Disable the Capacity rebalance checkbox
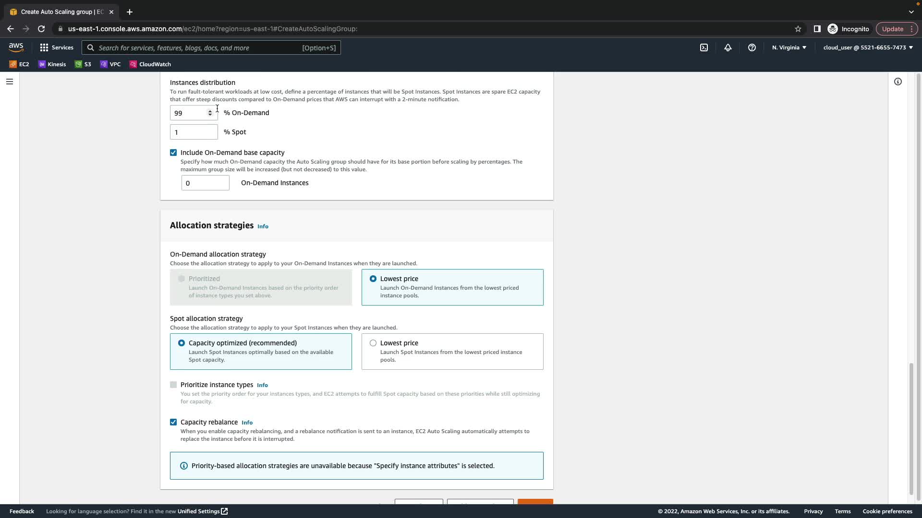This screenshot has height=518, width=922. 173,422
